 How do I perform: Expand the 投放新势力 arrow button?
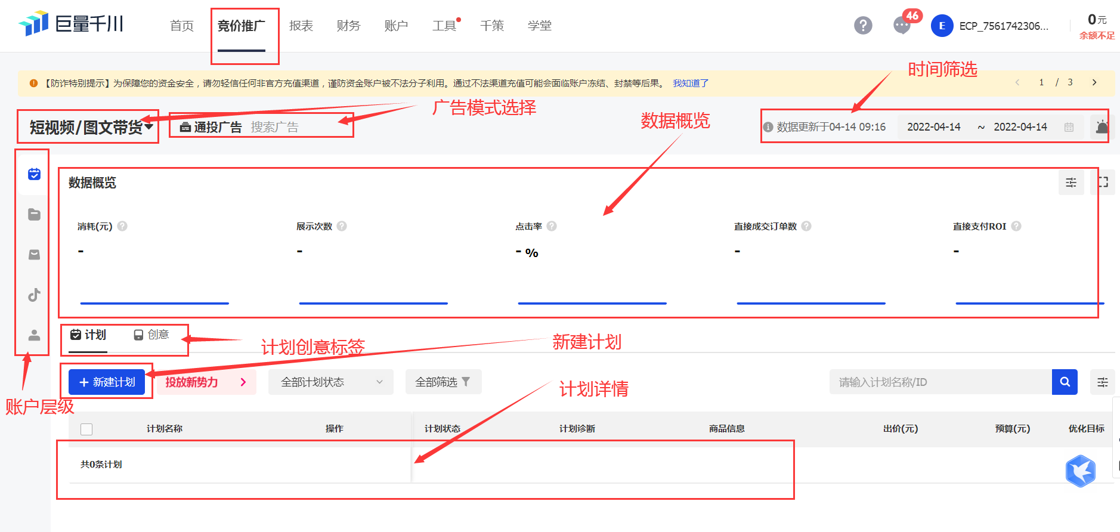coord(243,382)
